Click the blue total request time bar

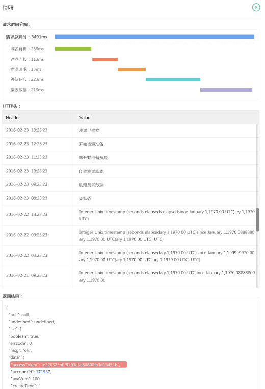pyautogui.click(x=154, y=37)
